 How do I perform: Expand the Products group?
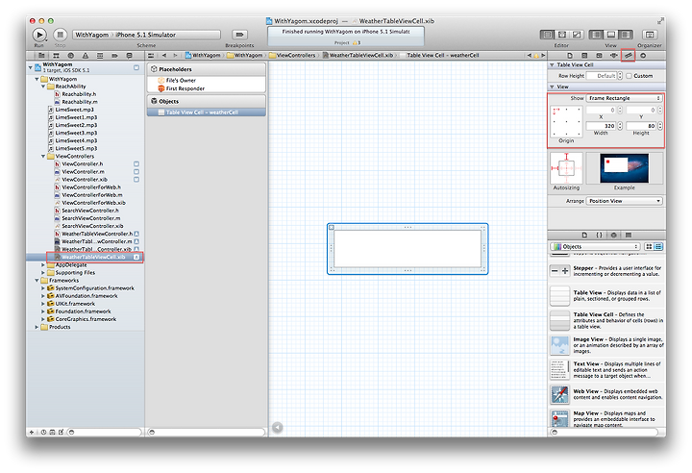pos(37,327)
